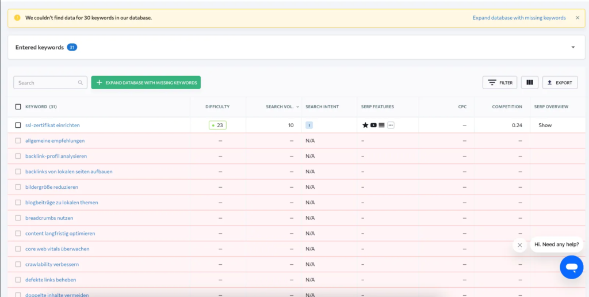Expand the Entered keywords panel arrow

point(573,47)
